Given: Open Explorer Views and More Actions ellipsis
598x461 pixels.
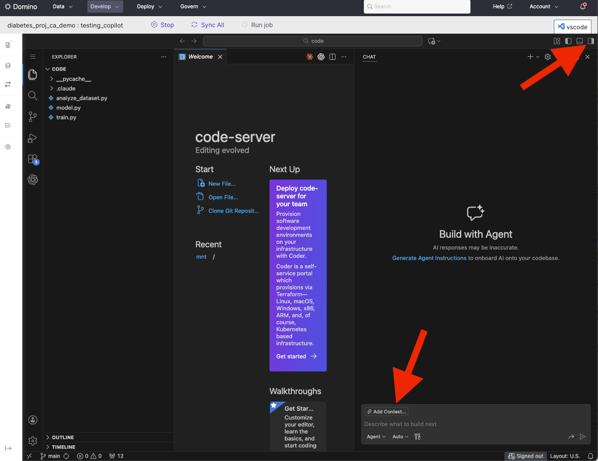Looking at the screenshot, I should [x=164, y=57].
